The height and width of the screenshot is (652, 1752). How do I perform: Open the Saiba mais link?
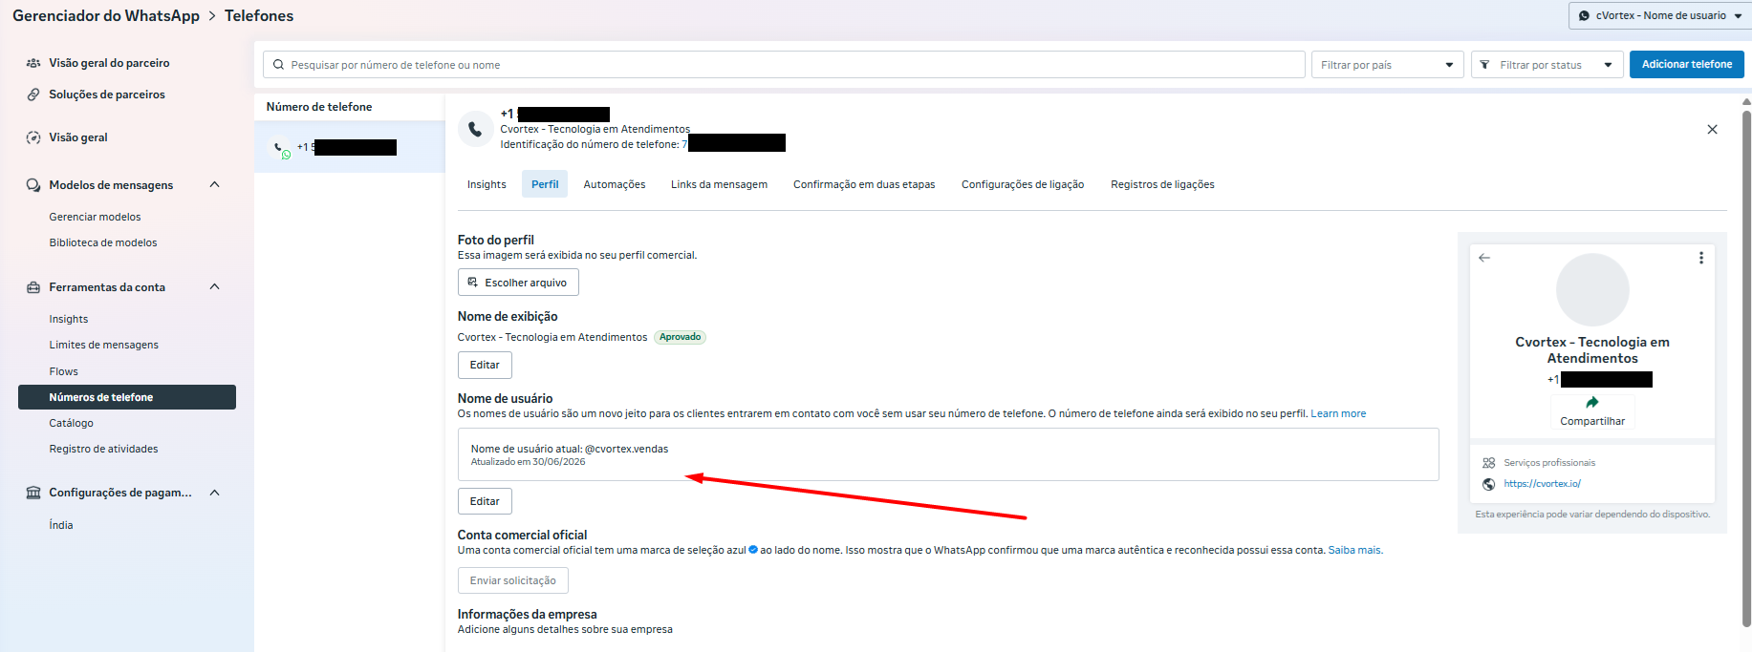click(1354, 550)
